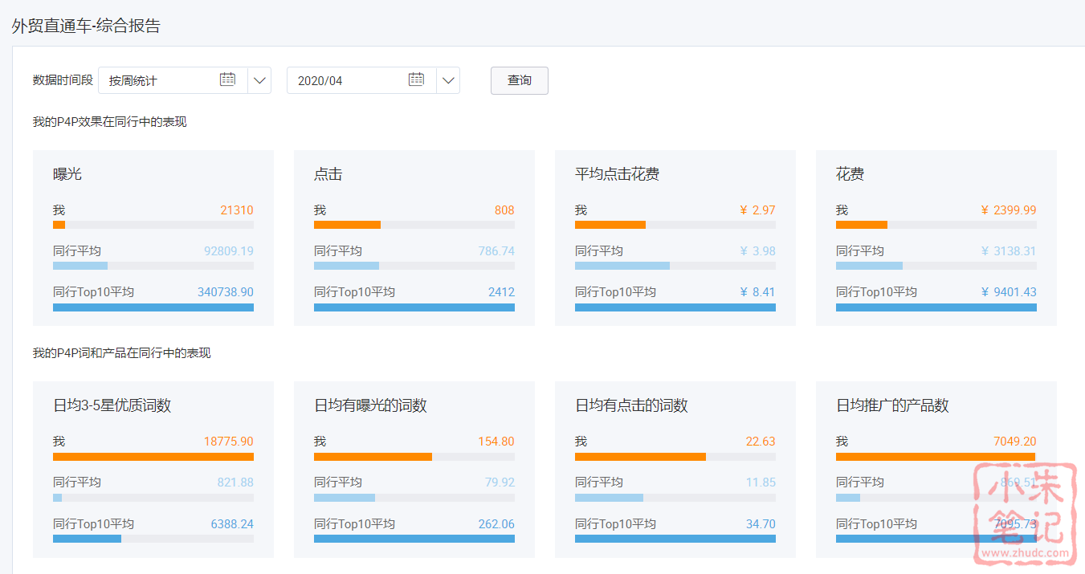Click orange bar in 日均有曝光的词数 card
1085x574 pixels.
pos(373,457)
